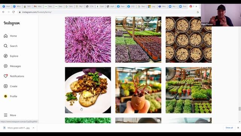
Task: Expand the download item options chevron
Action: tap(34, 128)
